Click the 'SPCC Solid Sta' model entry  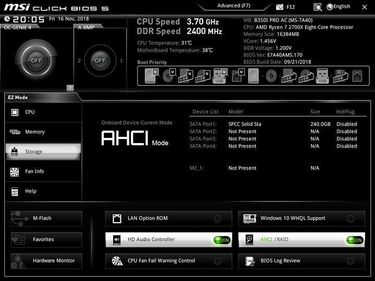(245, 124)
